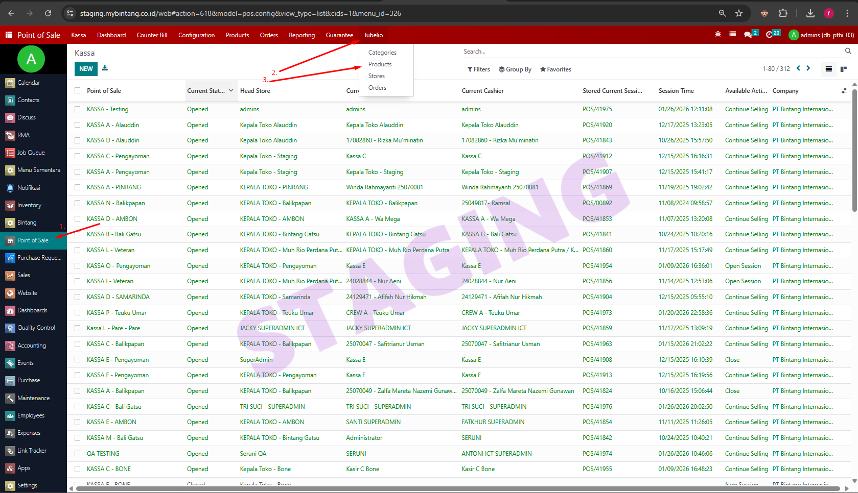Open the optional columns settings icon

(x=844, y=91)
